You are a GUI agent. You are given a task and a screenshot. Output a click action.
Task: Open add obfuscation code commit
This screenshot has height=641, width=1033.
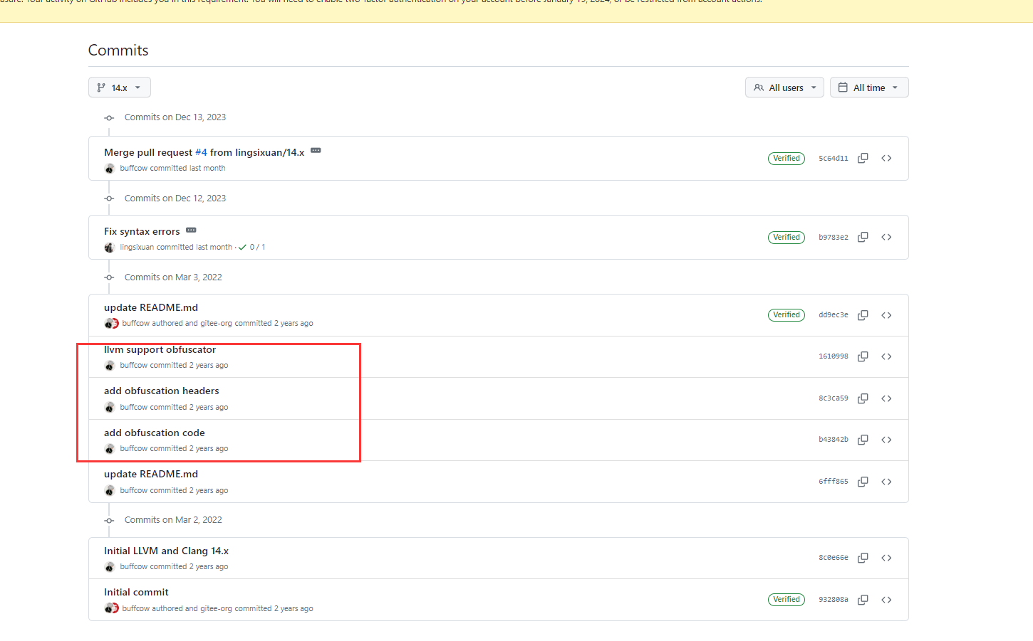155,433
